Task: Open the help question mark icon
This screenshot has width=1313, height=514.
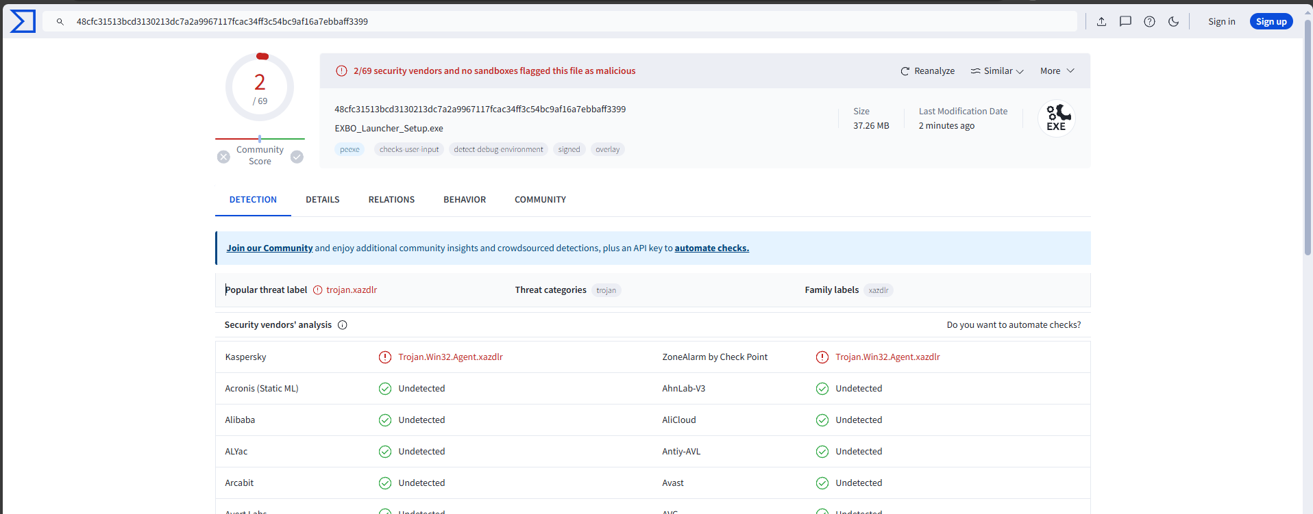Action: tap(1149, 21)
